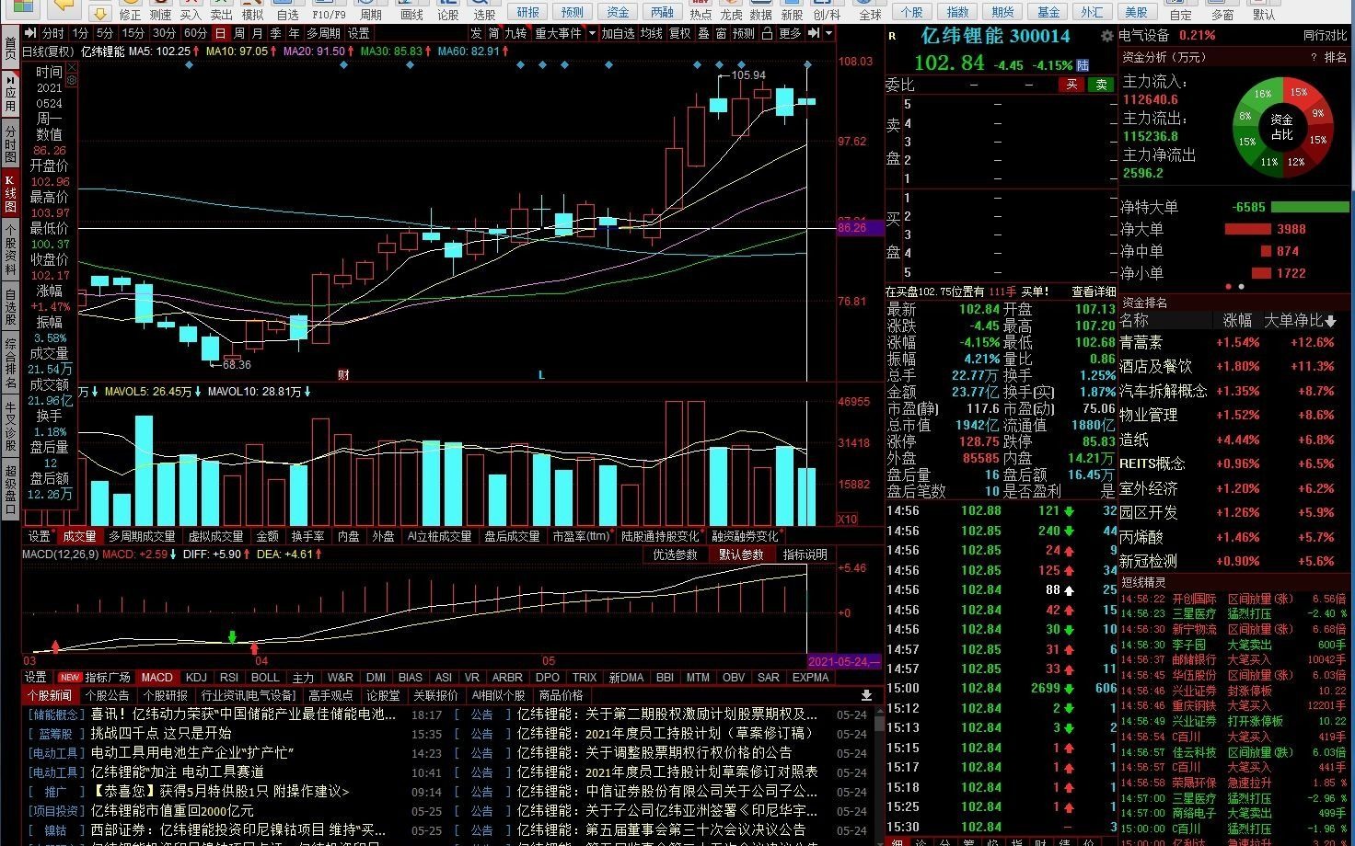1355x846 pixels.
Task: Select the 画线 drawing tool
Action: pyautogui.click(x=411, y=11)
